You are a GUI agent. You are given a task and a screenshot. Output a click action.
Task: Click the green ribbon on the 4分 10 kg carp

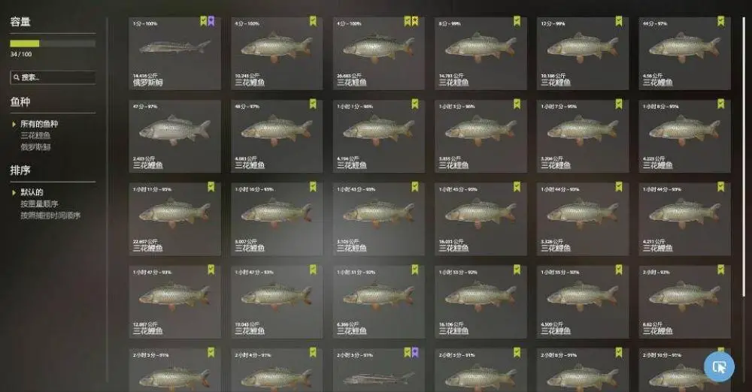(x=313, y=21)
